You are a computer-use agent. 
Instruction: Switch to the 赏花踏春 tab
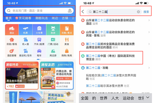pos(23,18)
